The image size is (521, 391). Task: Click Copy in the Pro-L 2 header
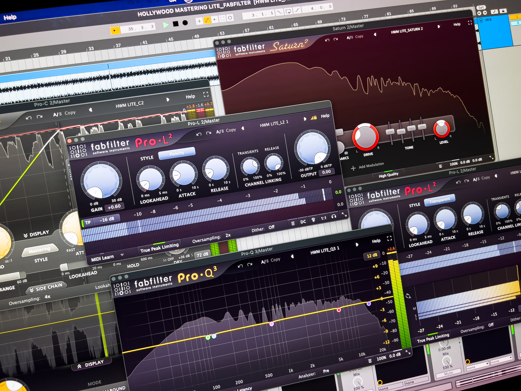231,130
